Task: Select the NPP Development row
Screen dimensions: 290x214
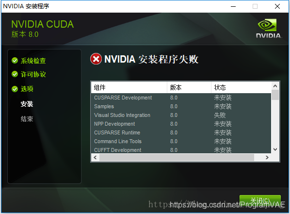Action: click(181, 124)
